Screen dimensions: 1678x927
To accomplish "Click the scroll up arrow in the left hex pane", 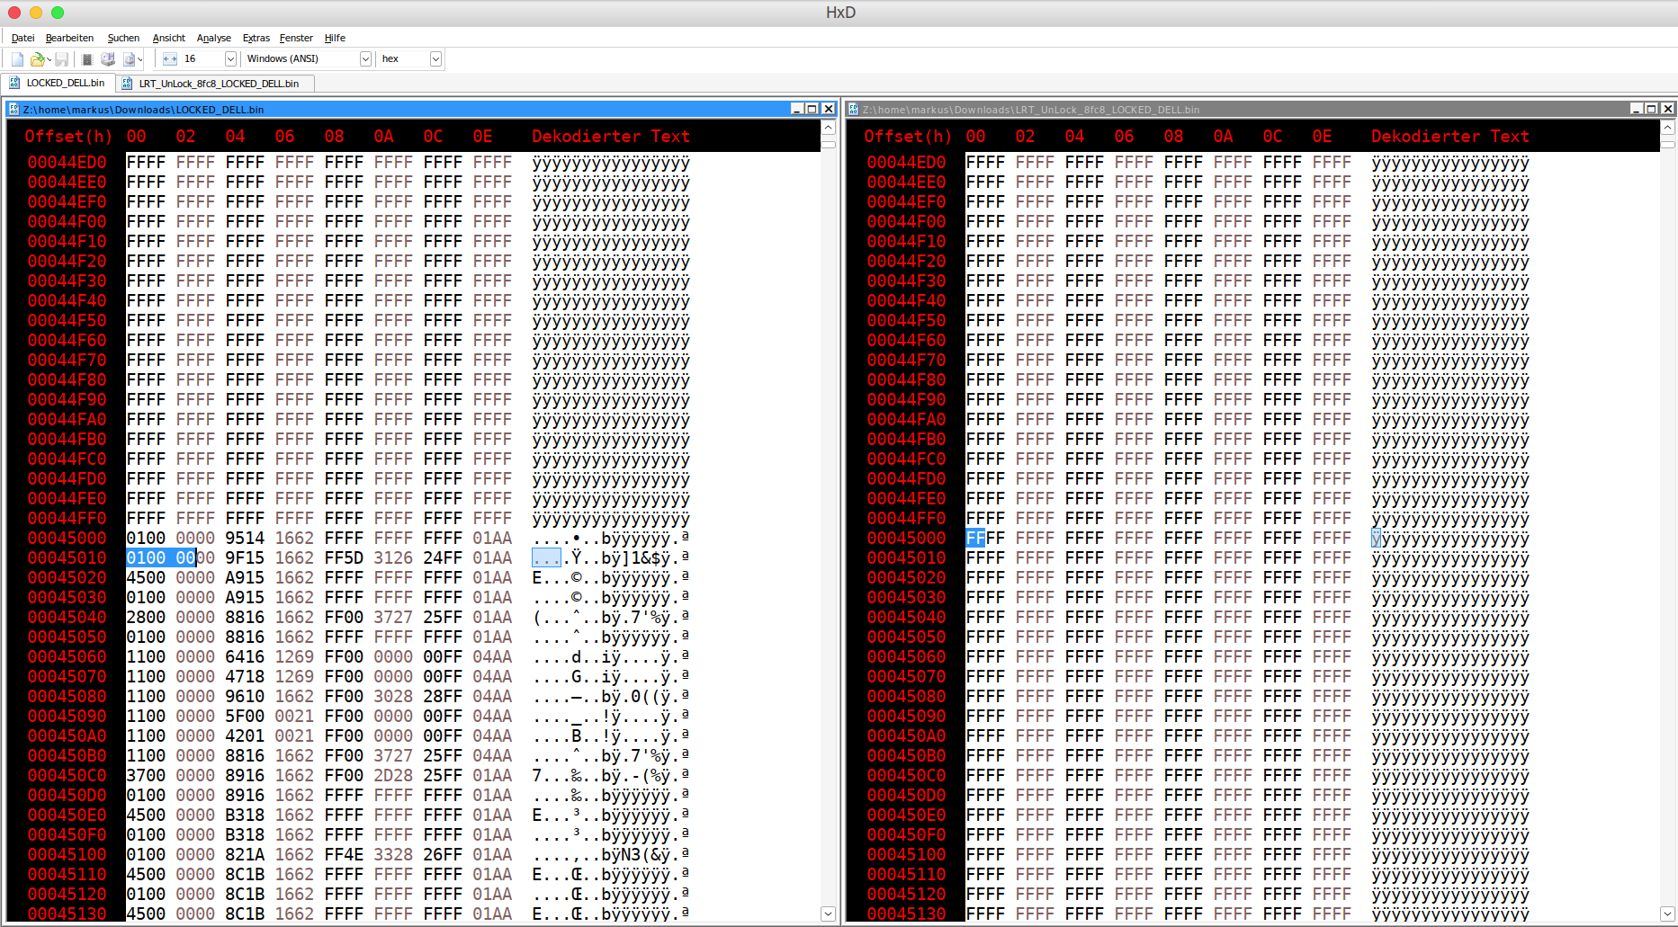I will tap(829, 128).
